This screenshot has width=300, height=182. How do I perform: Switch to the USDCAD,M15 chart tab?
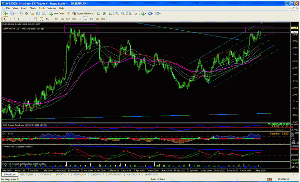(x=115, y=174)
